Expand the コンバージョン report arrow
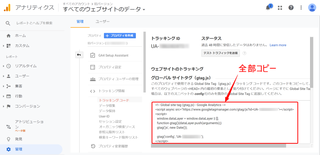Screen dimensions: 320x155 tap(3, 106)
